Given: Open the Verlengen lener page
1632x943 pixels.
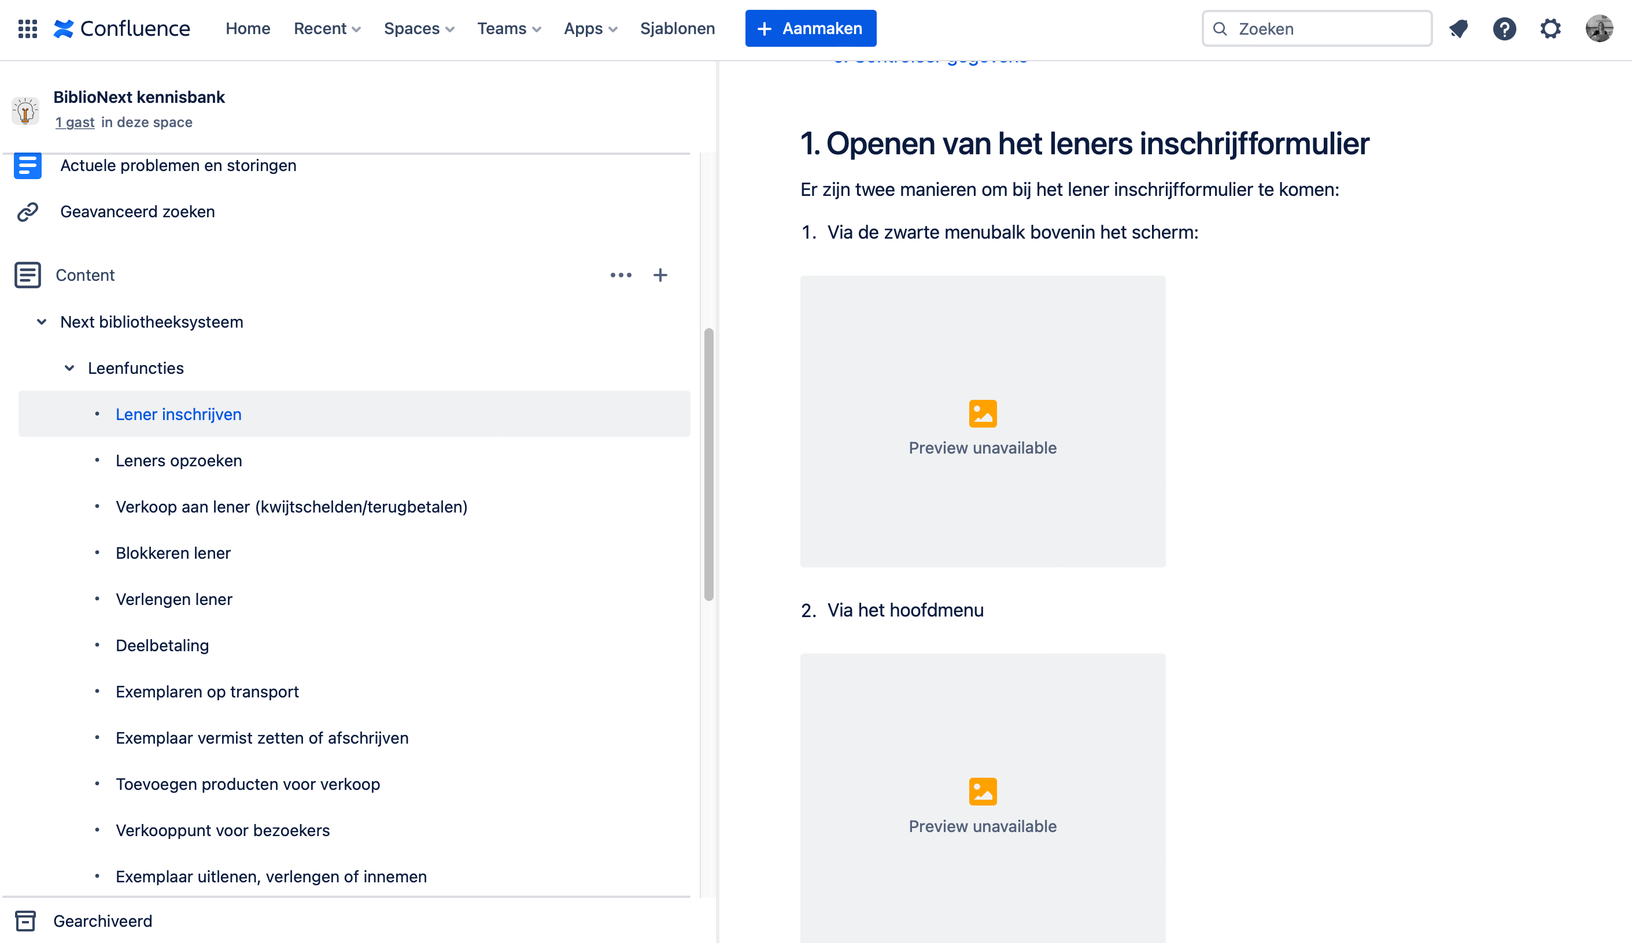Looking at the screenshot, I should point(173,599).
